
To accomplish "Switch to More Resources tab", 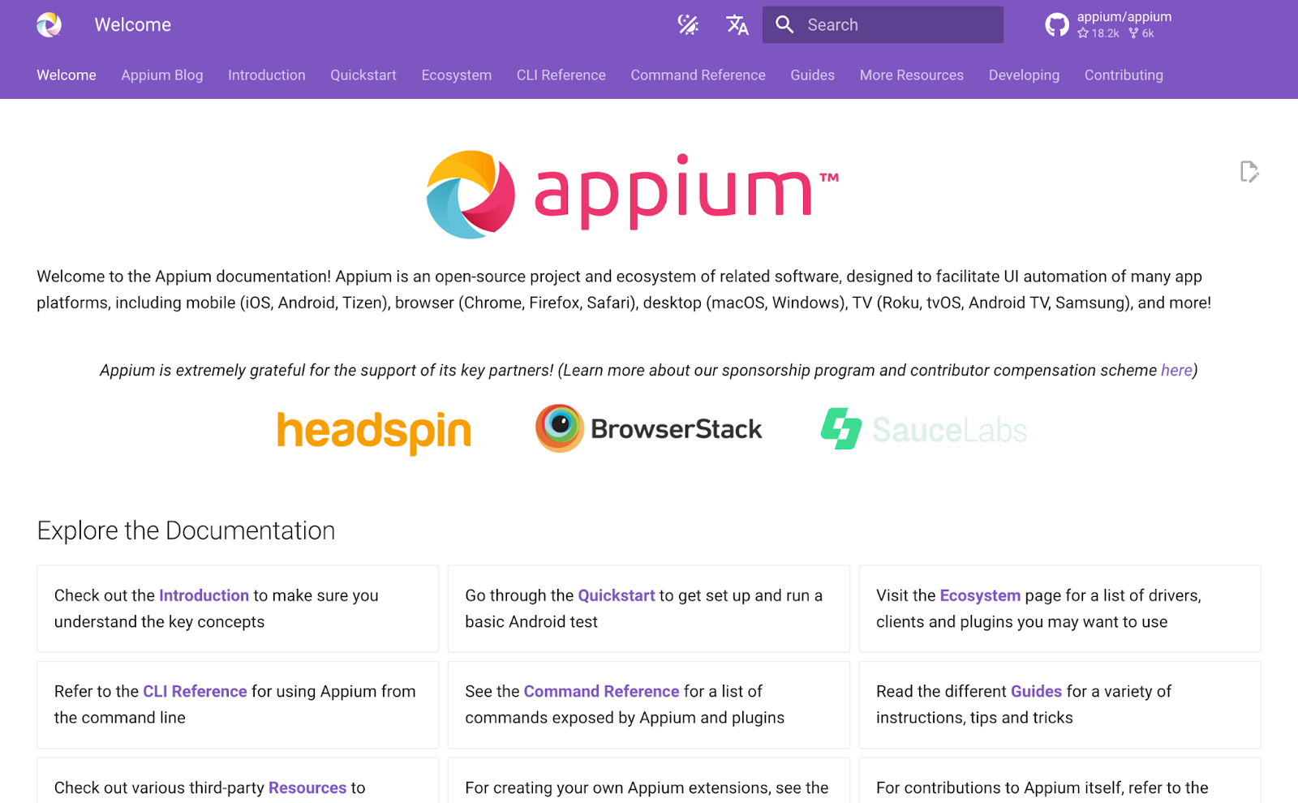I will (912, 75).
